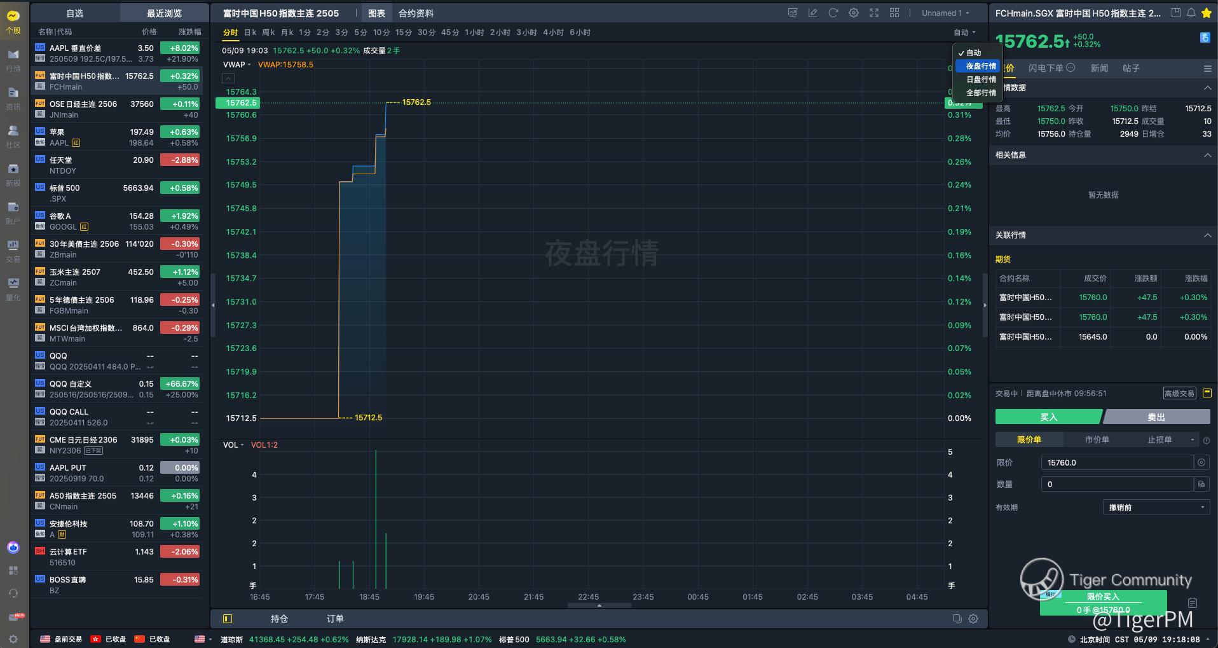Click the target icon next to limit price field

point(1201,463)
